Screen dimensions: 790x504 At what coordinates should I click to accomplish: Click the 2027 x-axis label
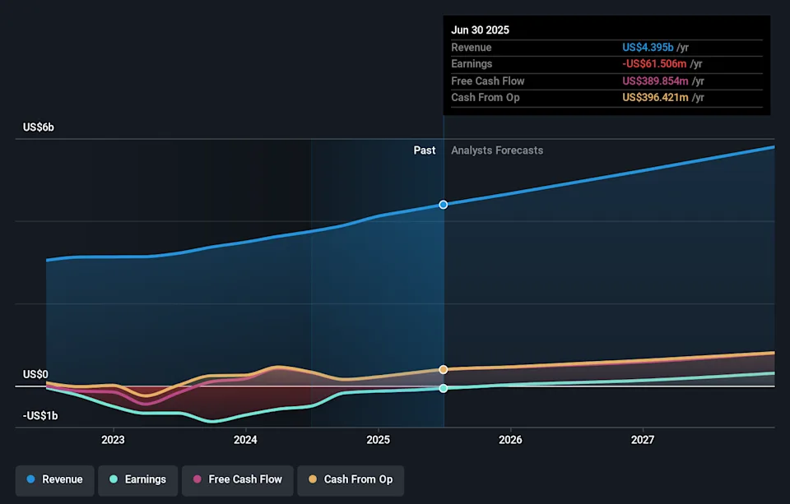(643, 440)
